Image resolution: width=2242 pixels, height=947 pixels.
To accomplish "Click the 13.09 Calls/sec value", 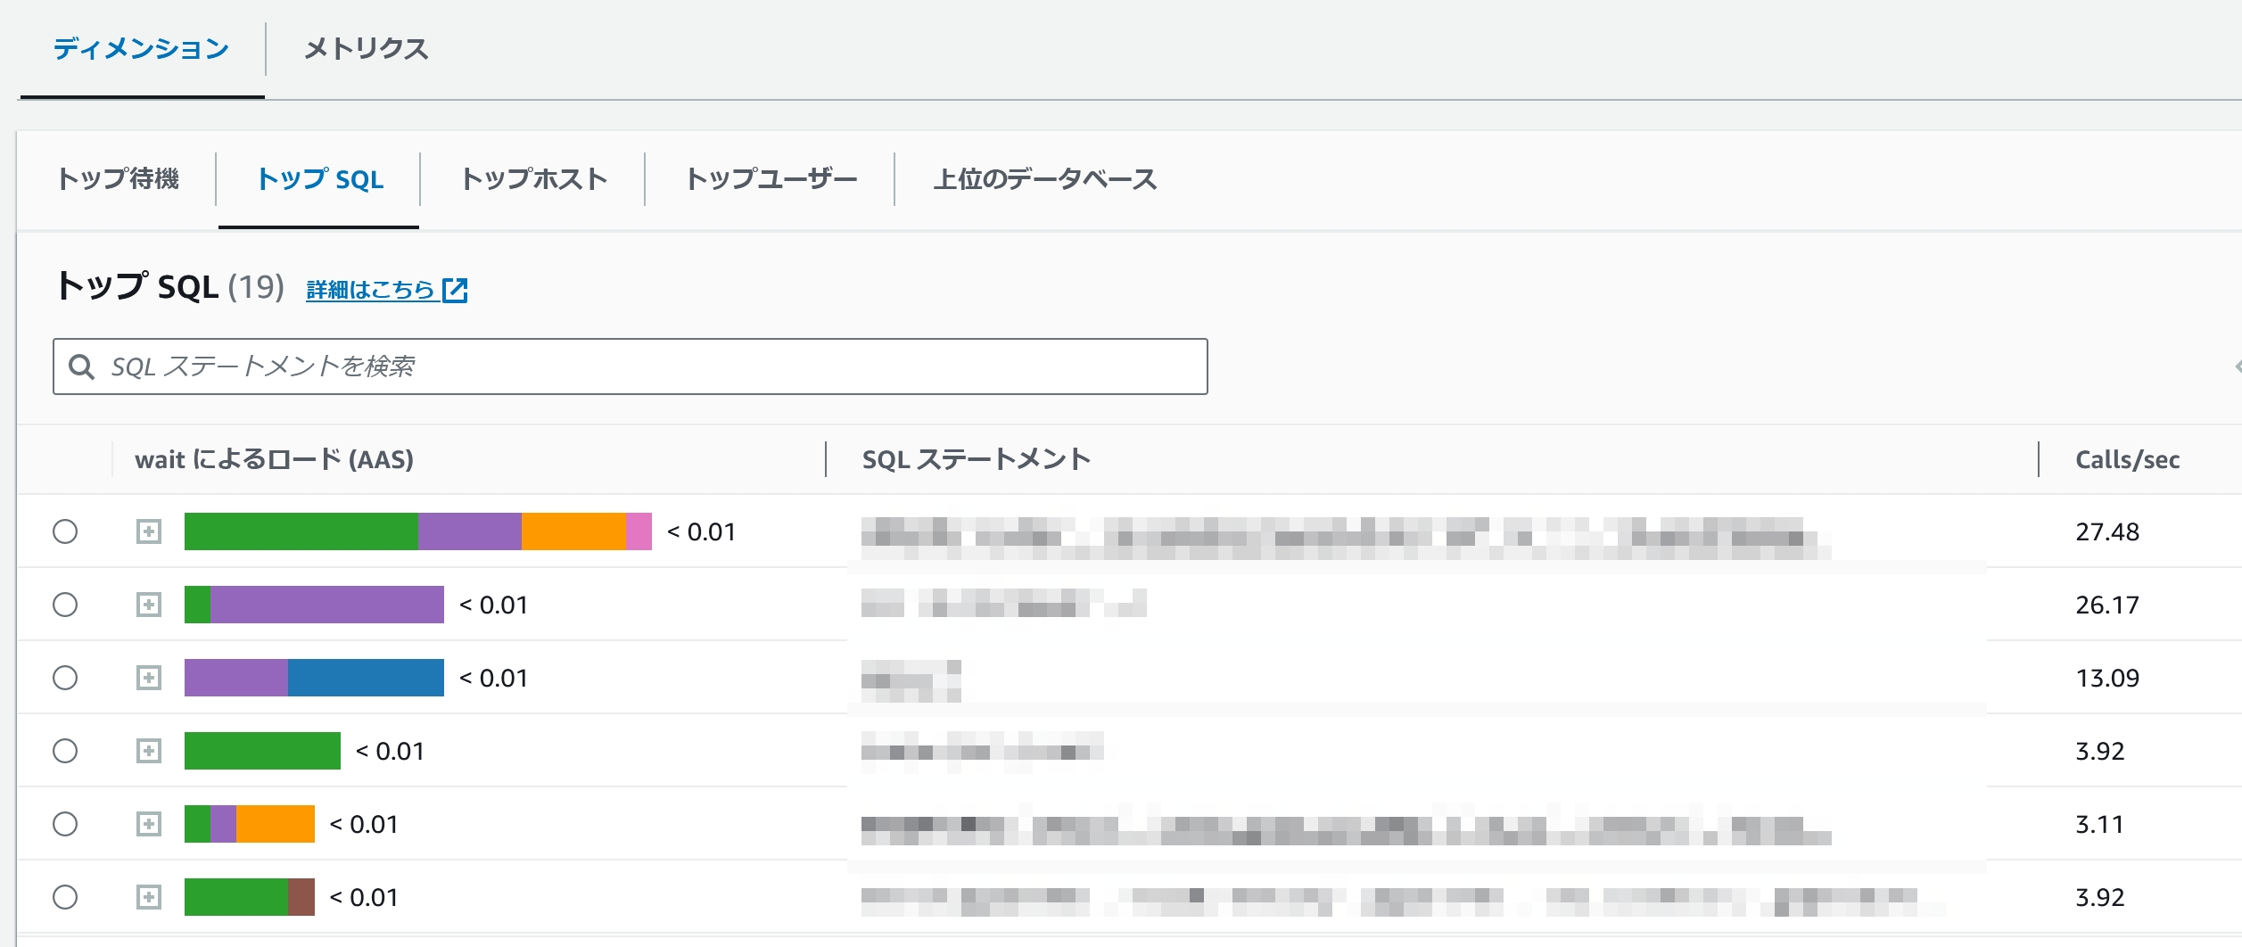I will tap(2107, 678).
